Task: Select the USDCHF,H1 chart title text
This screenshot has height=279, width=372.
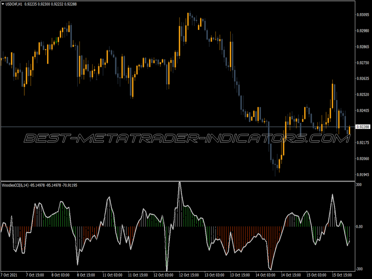Action: [14, 4]
